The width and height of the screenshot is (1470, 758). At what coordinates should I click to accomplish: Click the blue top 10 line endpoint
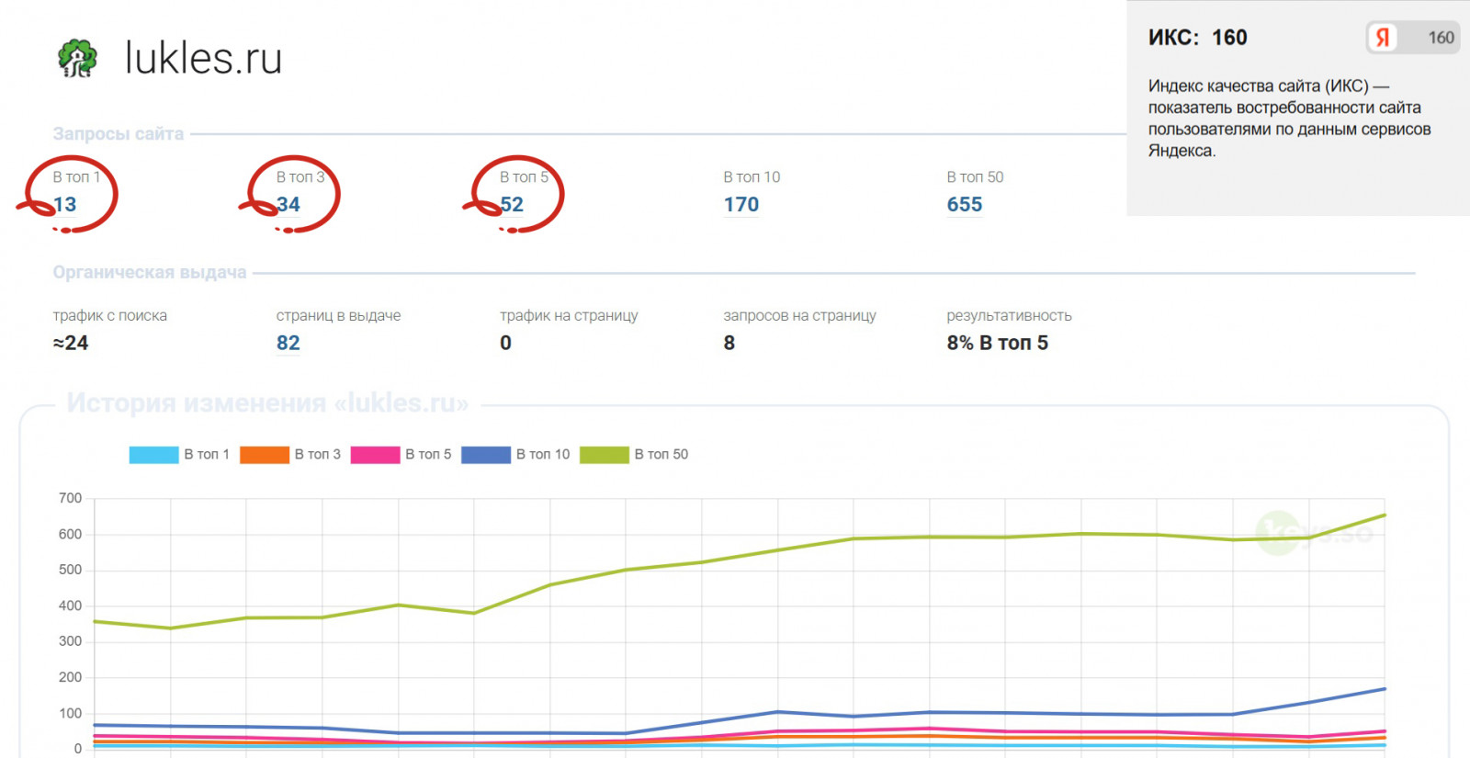[x=1385, y=689]
